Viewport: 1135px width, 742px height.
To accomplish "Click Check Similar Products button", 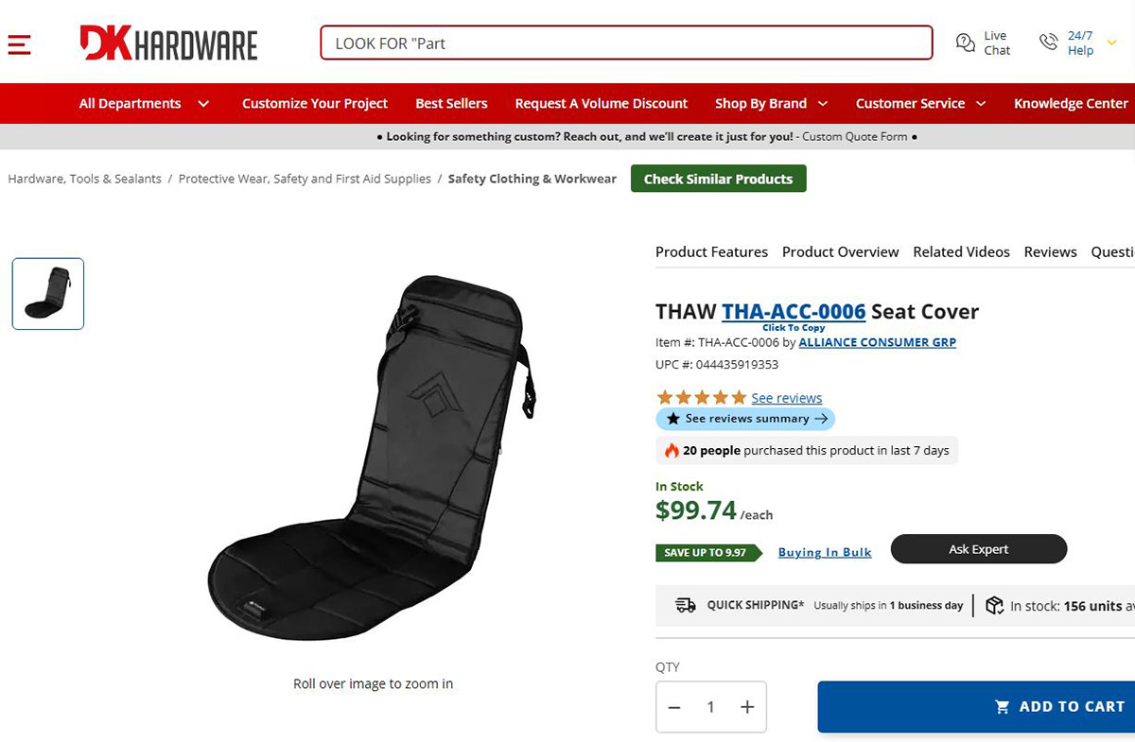I will (718, 179).
